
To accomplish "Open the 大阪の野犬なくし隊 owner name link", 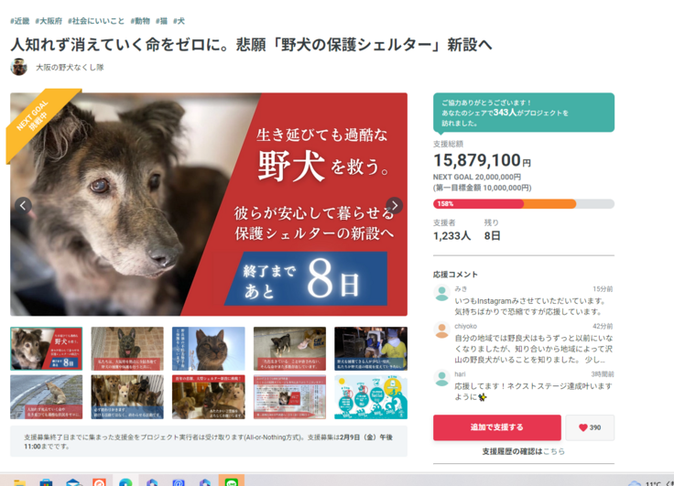I will coord(70,68).
